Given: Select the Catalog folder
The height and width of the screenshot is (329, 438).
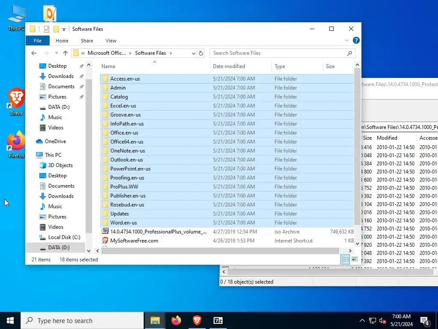Looking at the screenshot, I should (227, 97).
